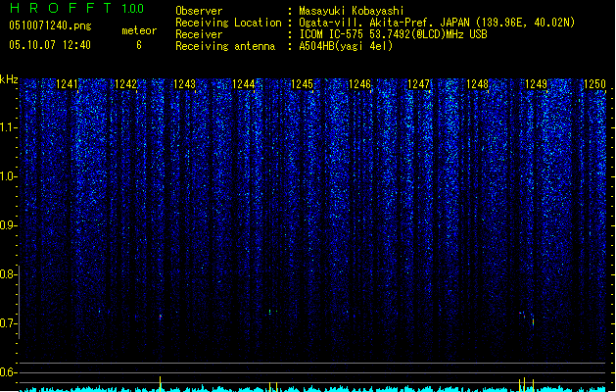Screen dimensions: 616x392
Task: Click the yellow power spike below the 1242 echo
Action: [160, 384]
